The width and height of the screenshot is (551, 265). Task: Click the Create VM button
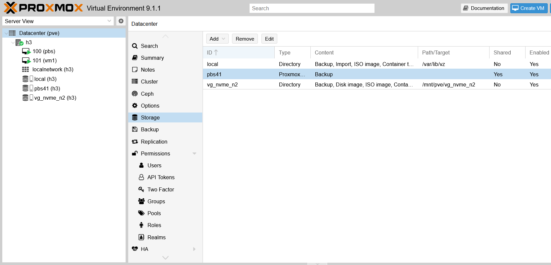[529, 8]
